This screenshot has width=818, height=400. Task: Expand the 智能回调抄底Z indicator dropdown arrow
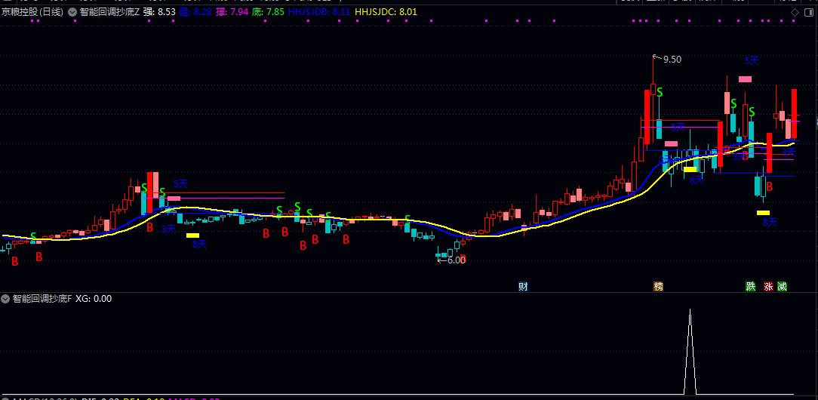72,13
